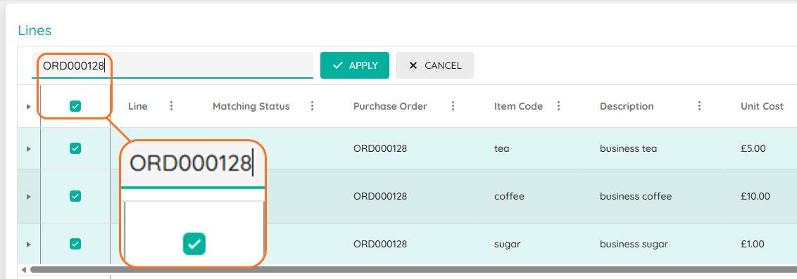The width and height of the screenshot is (797, 279).
Task: Click the tea item code cell
Action: coord(502,148)
